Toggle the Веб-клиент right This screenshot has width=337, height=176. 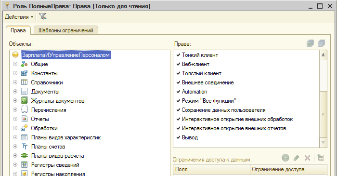[x=178, y=64]
